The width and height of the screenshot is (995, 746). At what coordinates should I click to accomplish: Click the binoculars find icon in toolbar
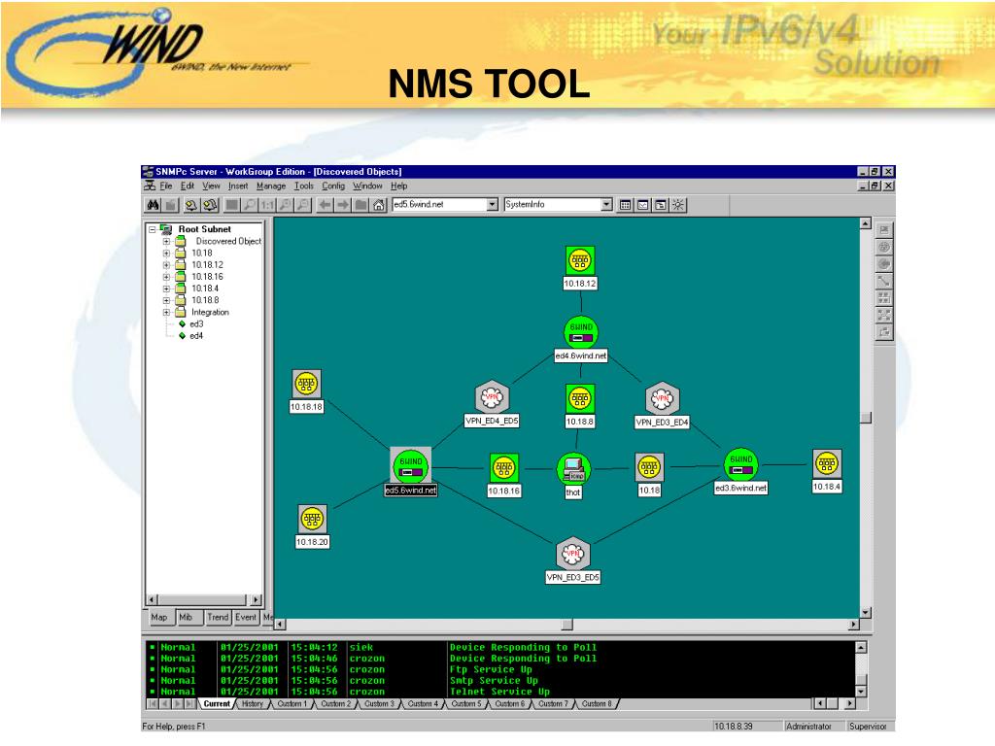pos(153,205)
